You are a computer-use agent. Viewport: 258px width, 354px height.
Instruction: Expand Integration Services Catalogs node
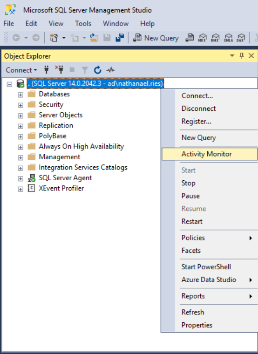point(20,168)
